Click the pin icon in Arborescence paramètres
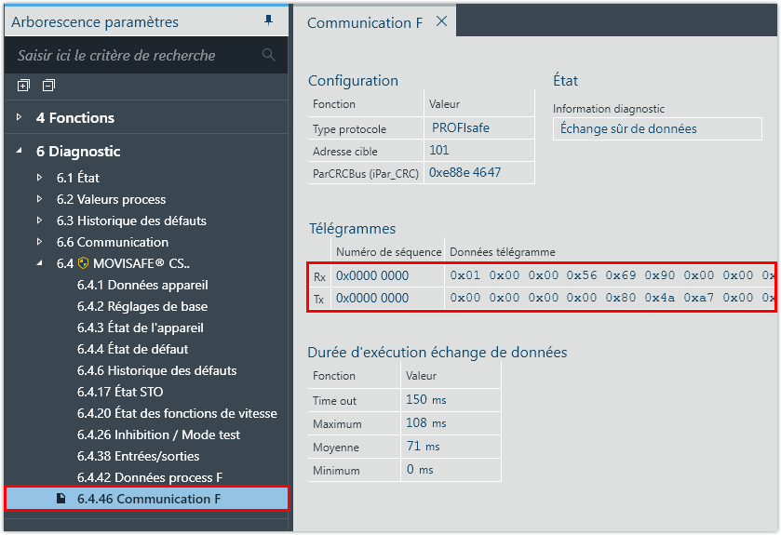This screenshot has width=781, height=535. coord(269,20)
